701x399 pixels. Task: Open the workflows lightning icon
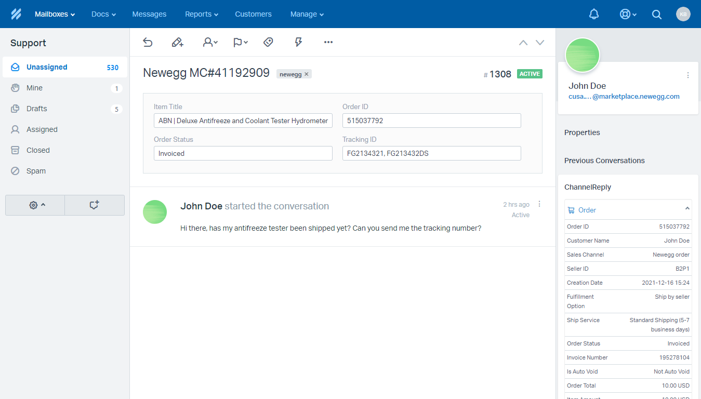(298, 42)
